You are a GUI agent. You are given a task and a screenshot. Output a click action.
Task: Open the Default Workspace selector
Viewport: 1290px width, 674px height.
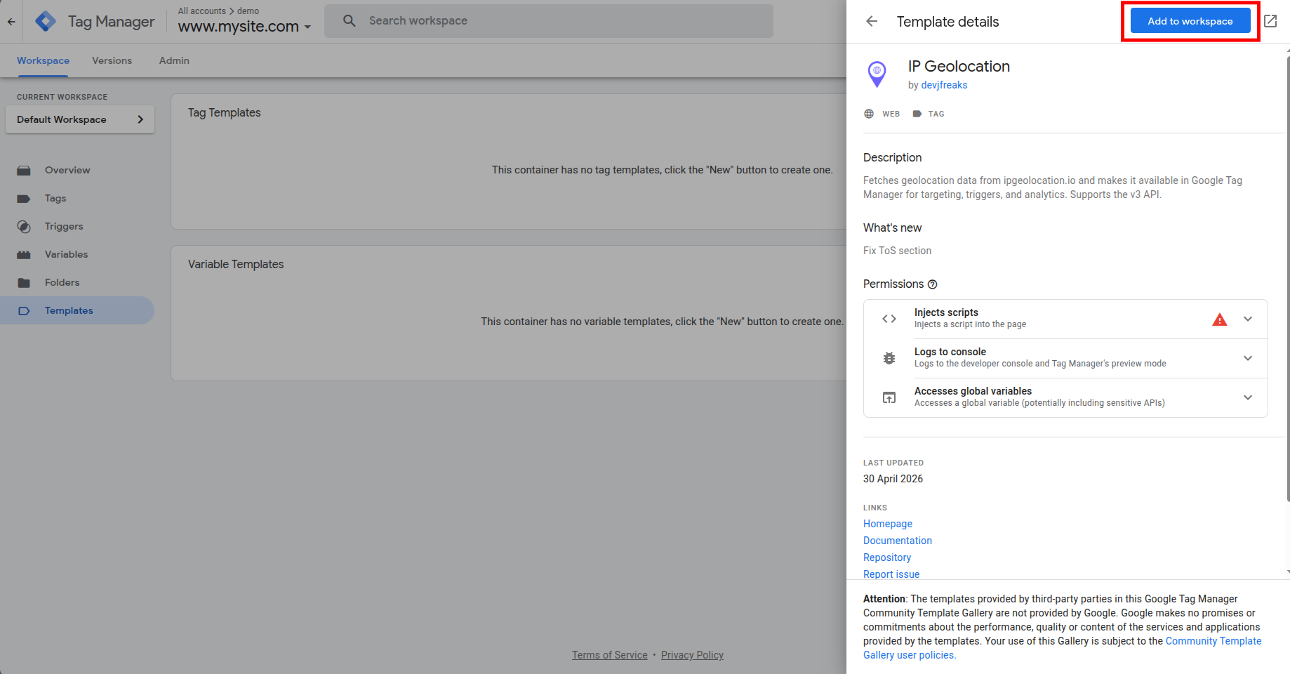coord(80,119)
